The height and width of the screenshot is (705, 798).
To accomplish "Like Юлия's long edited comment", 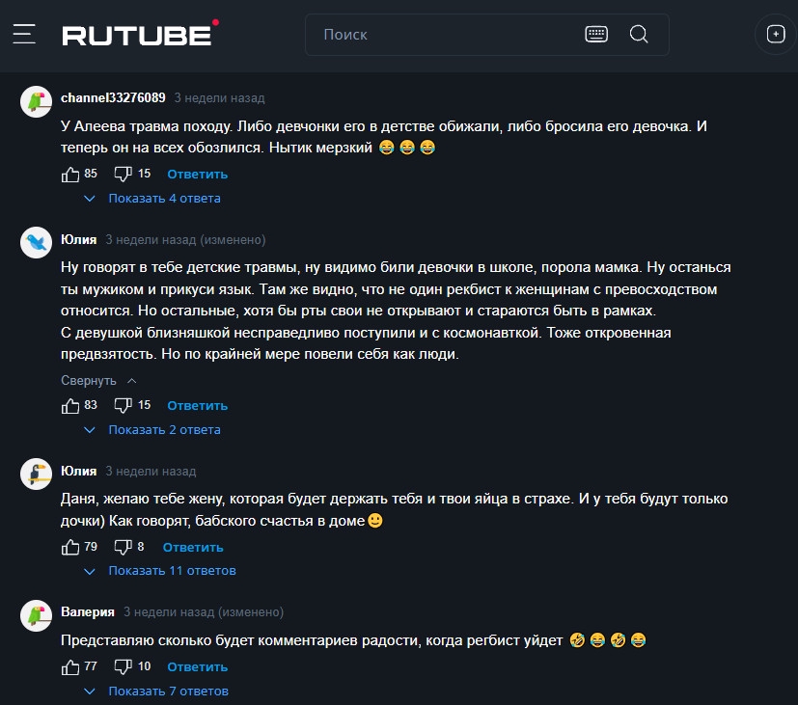I will click(70, 405).
